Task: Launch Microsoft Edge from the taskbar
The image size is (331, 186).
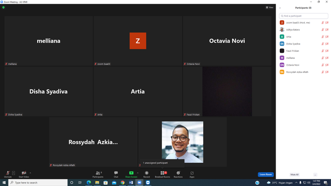Action: point(88,182)
